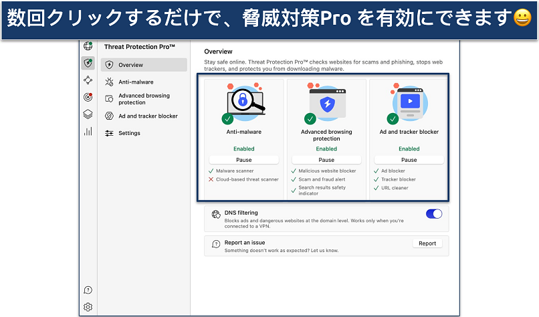Open Advanced browsing protection in menu

point(144,99)
